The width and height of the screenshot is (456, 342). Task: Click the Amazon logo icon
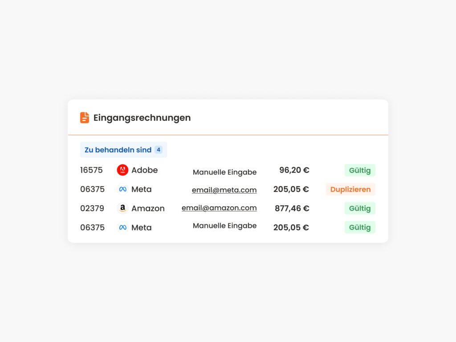pyautogui.click(x=122, y=208)
